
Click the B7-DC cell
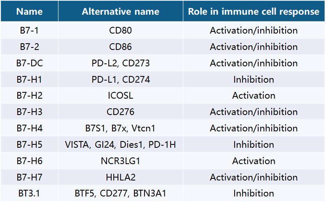29,63
